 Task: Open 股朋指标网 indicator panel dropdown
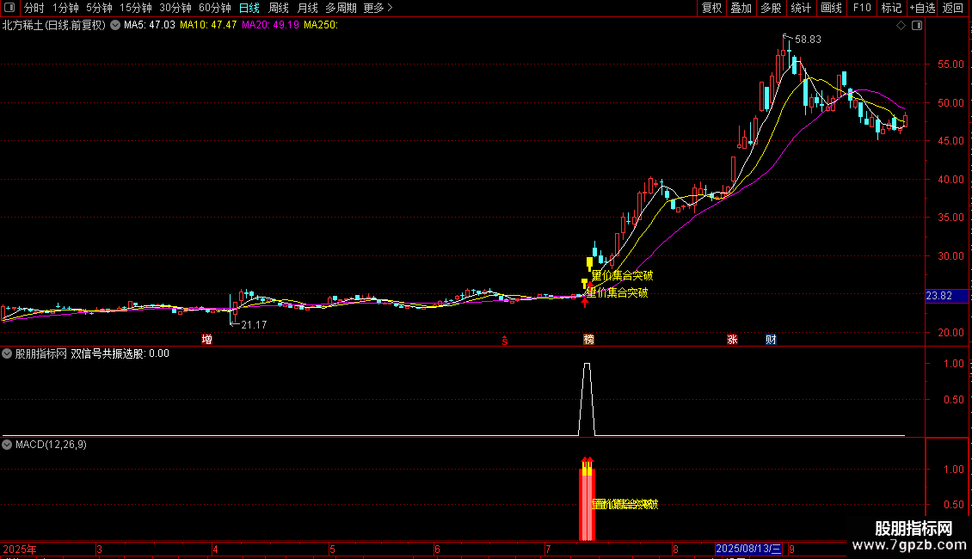pyautogui.click(x=7, y=353)
